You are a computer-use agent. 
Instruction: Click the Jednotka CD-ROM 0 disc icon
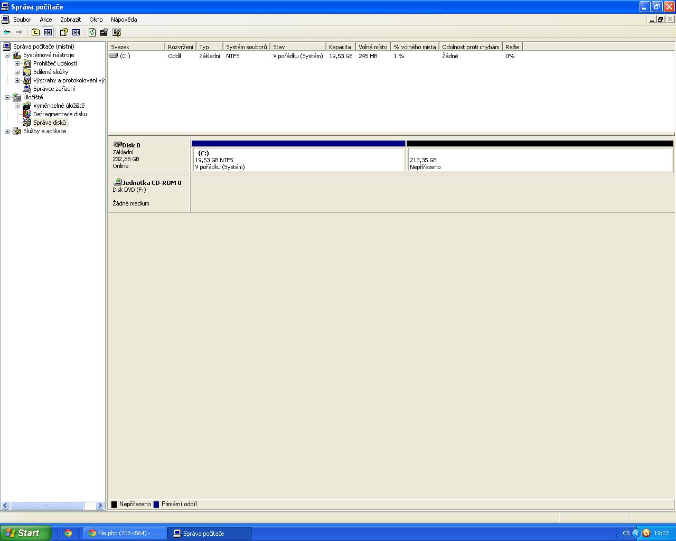coord(118,182)
